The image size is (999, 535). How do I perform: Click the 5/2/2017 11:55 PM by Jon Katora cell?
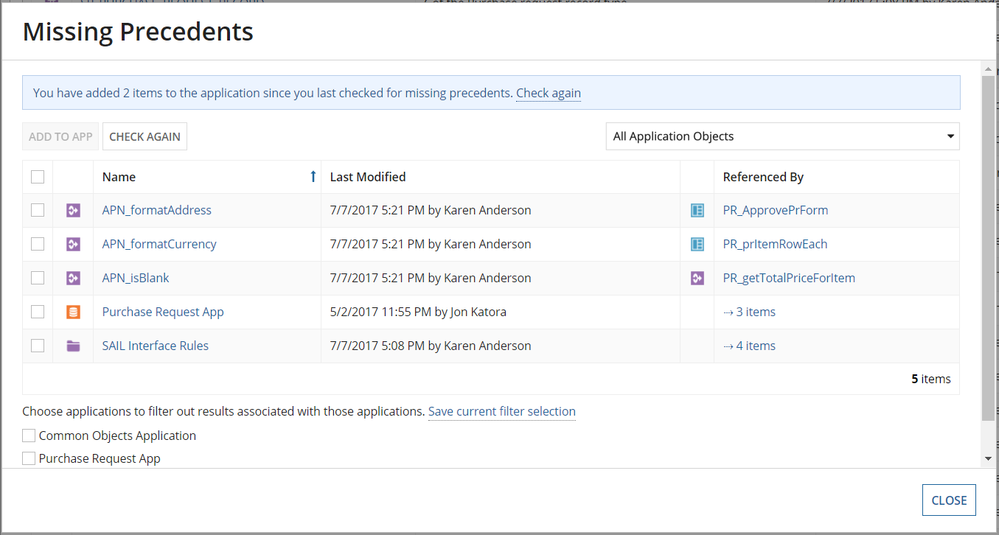coord(501,312)
